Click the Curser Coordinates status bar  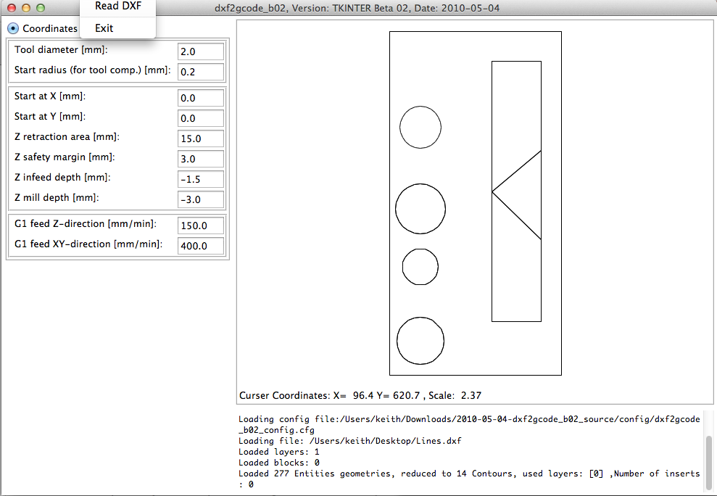(362, 395)
